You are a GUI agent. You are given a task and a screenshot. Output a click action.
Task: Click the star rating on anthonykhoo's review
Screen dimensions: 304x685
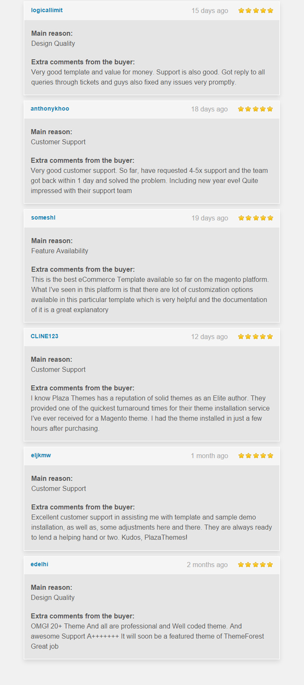[256, 109]
